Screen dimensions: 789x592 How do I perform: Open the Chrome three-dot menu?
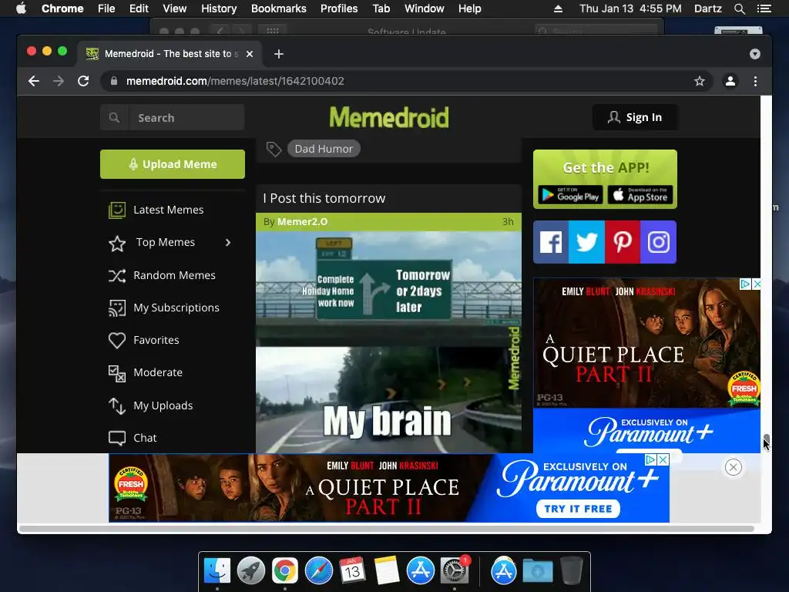pos(755,81)
